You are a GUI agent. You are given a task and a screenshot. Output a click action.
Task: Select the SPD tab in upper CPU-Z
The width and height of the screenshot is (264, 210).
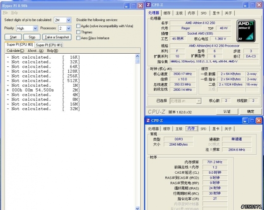(x=203, y=13)
